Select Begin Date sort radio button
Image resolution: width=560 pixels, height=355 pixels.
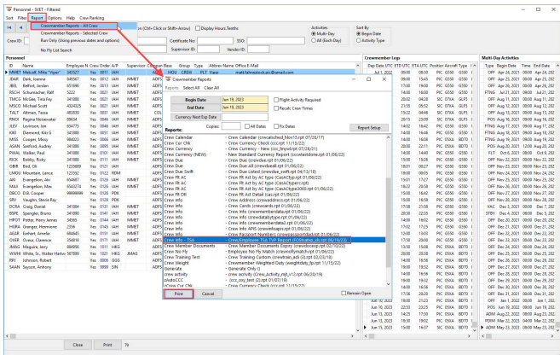358,33
